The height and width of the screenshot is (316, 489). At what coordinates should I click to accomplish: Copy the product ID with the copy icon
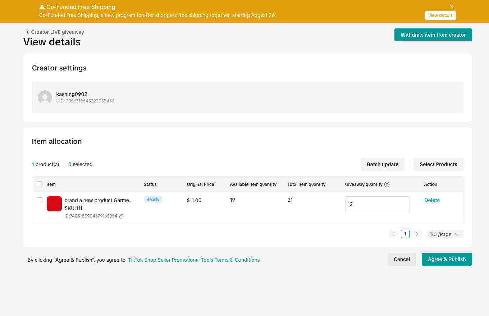[x=122, y=216]
